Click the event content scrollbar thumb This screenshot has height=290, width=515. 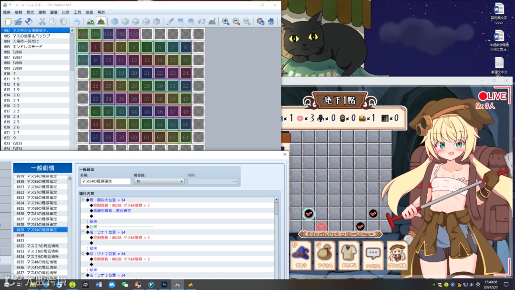pos(276,208)
